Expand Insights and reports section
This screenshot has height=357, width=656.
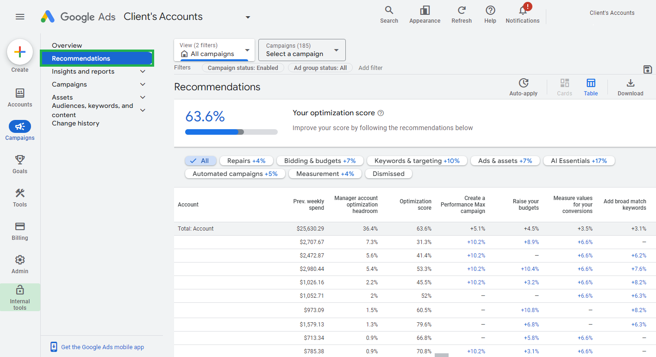pos(143,71)
